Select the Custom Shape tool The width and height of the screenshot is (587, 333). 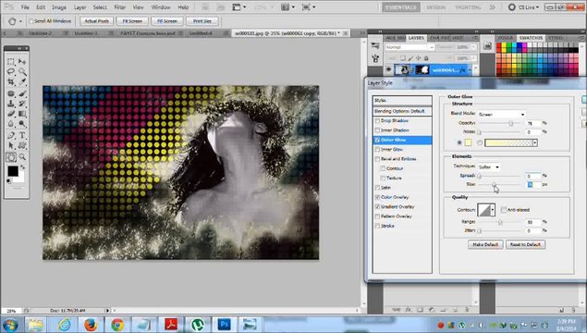22,145
